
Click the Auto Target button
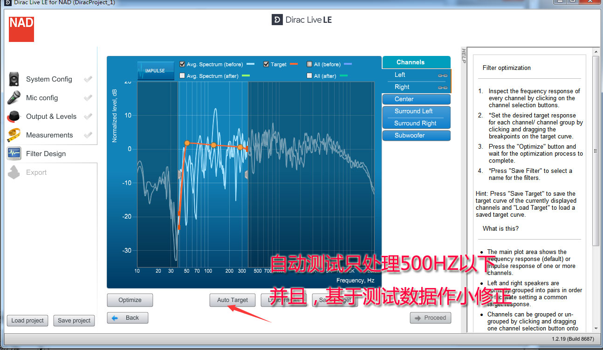click(x=233, y=300)
